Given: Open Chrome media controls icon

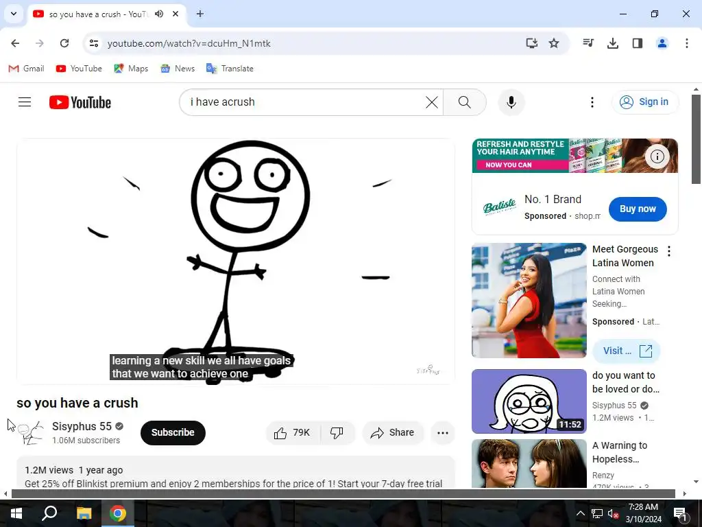Looking at the screenshot, I should tap(588, 43).
